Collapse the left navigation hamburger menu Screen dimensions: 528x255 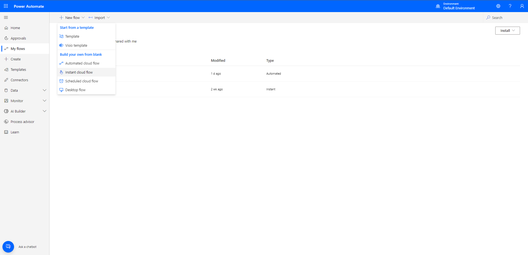(x=6, y=18)
